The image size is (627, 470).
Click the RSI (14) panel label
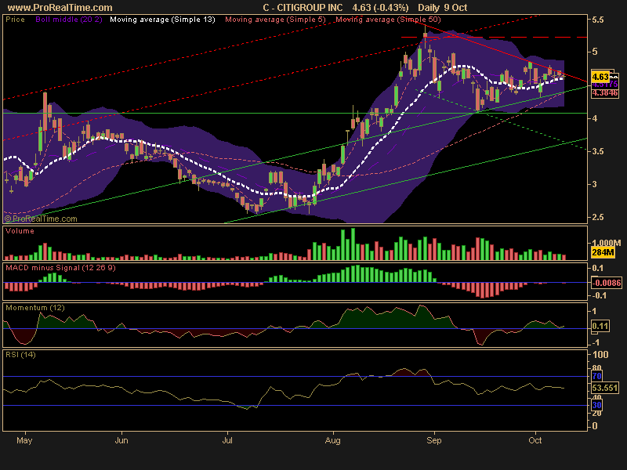point(20,355)
